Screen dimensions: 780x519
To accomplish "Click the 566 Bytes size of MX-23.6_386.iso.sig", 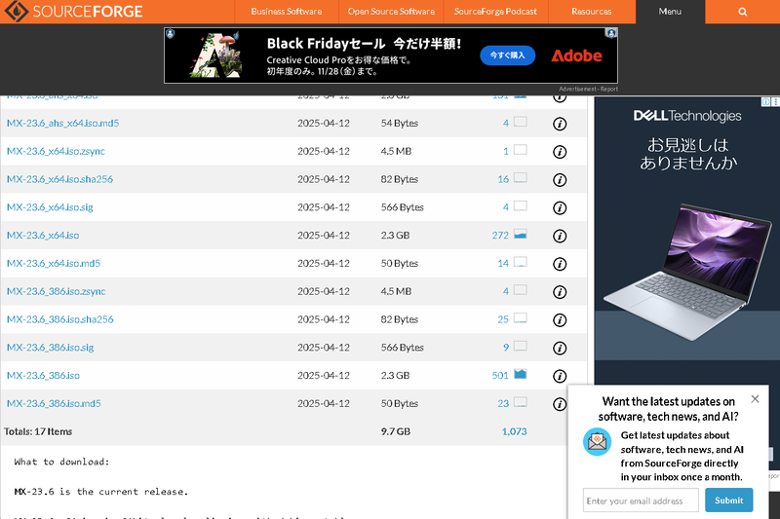I will coord(402,348).
